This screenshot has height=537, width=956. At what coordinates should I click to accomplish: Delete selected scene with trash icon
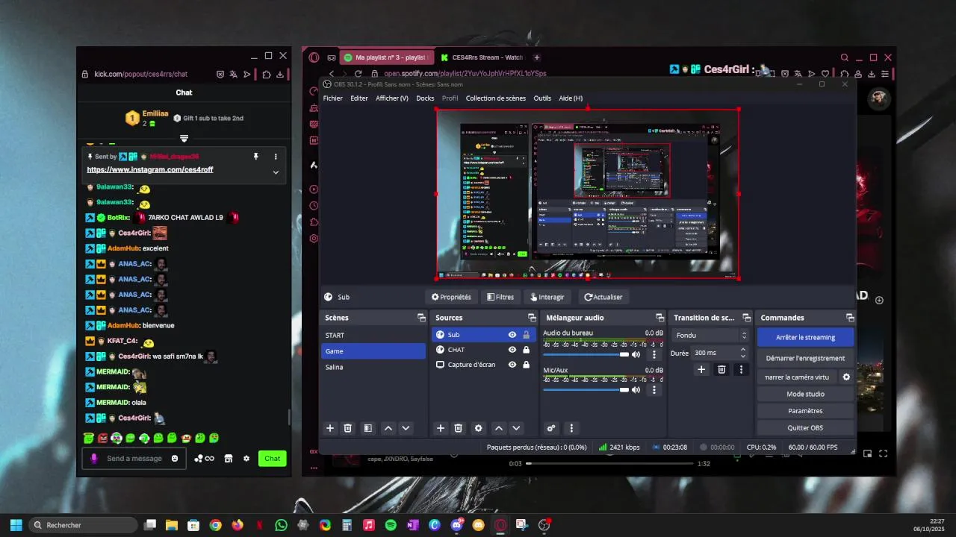[347, 428]
